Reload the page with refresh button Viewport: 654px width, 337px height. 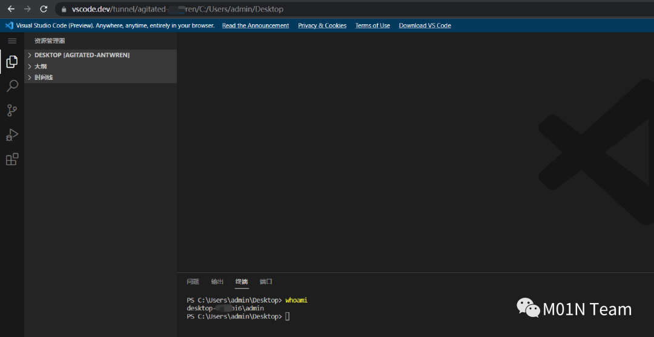[44, 8]
